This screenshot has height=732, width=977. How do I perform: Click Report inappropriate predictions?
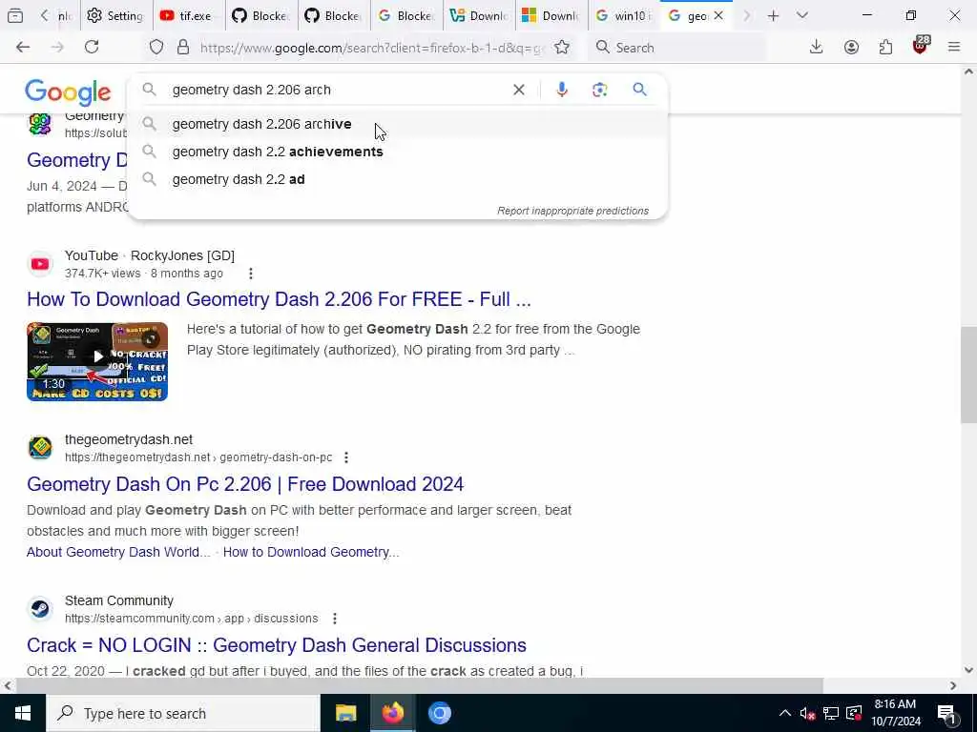point(572,211)
